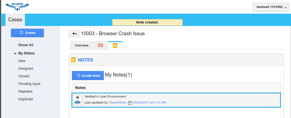Open the yellow sticky-note tab
The height and width of the screenshot is (118, 291).
115,45
